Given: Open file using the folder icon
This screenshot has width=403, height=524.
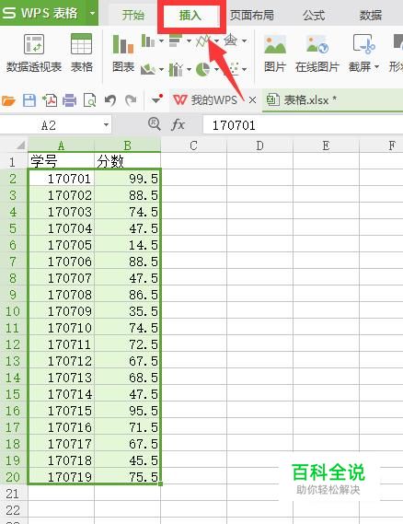Looking at the screenshot, I should pyautogui.click(x=8, y=100).
